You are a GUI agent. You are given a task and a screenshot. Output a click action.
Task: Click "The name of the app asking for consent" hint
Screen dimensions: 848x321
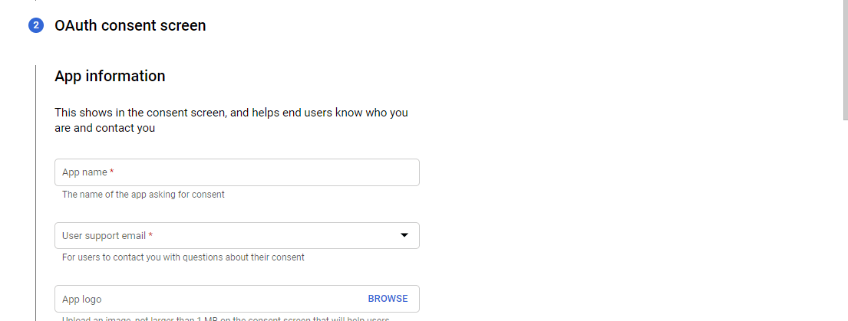point(144,195)
